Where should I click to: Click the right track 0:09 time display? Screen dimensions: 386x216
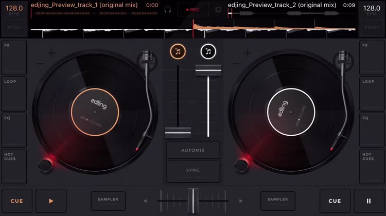[x=349, y=5]
